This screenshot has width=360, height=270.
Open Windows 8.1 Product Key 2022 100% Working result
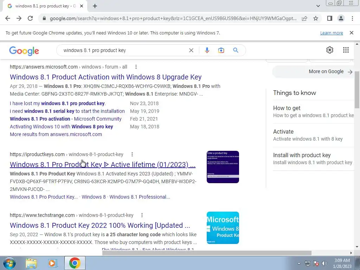point(100,225)
